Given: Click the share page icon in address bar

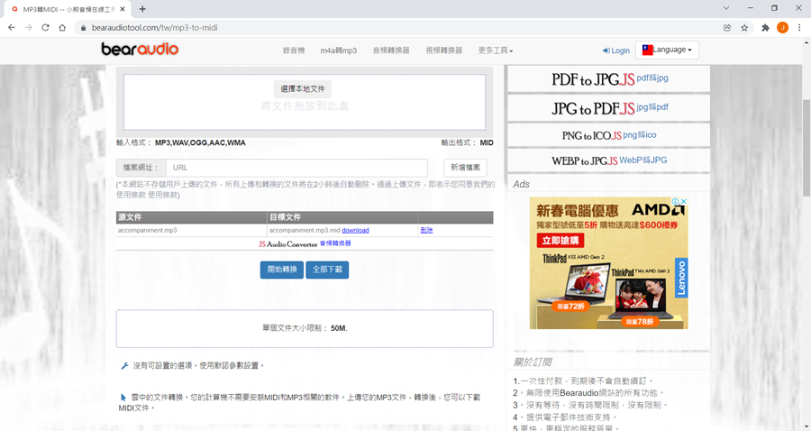Looking at the screenshot, I should [x=727, y=27].
